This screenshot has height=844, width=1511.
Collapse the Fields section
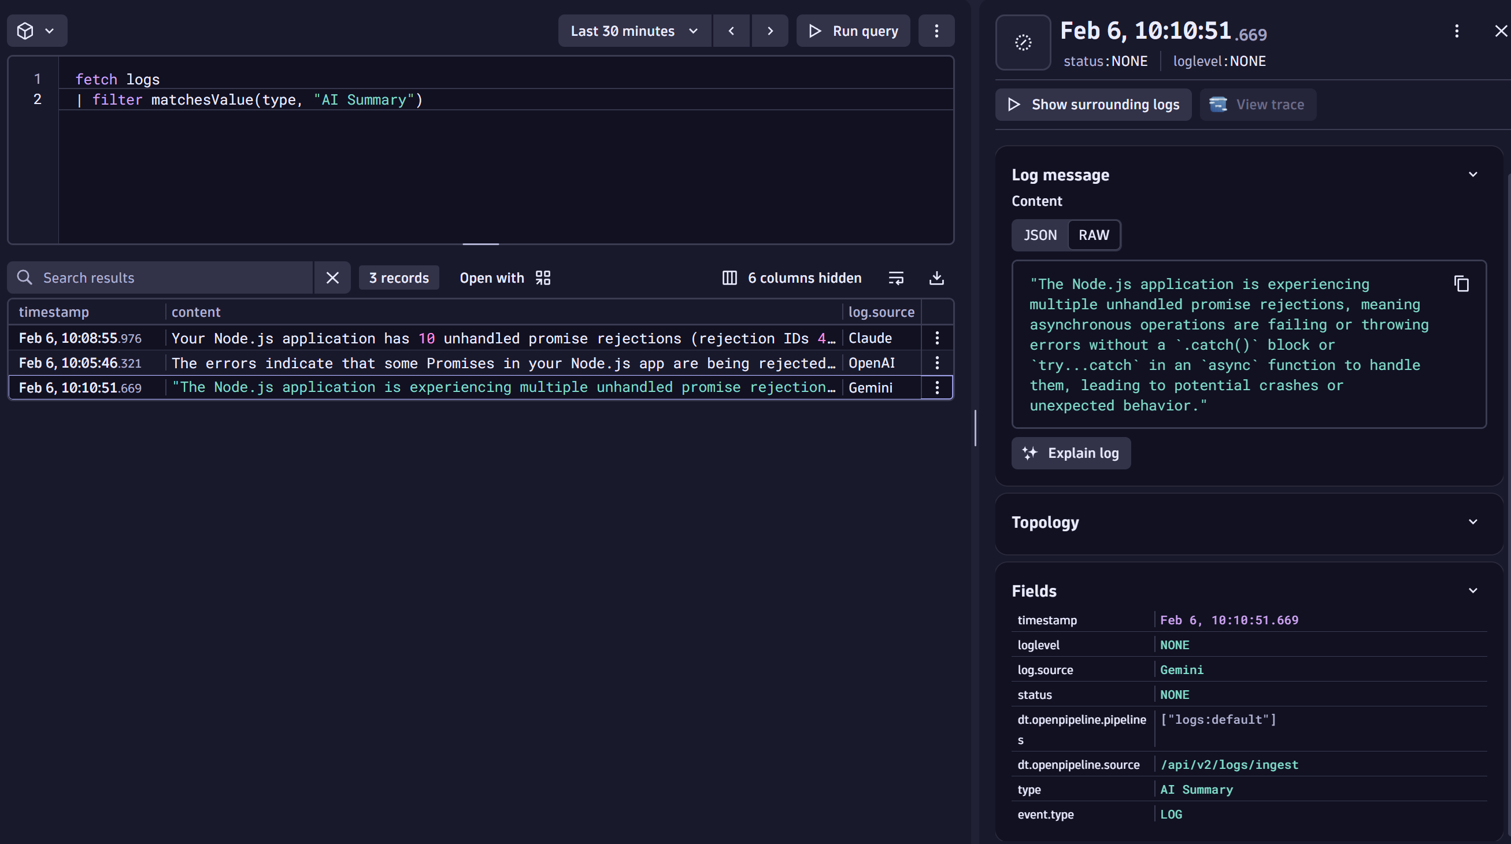1473,590
